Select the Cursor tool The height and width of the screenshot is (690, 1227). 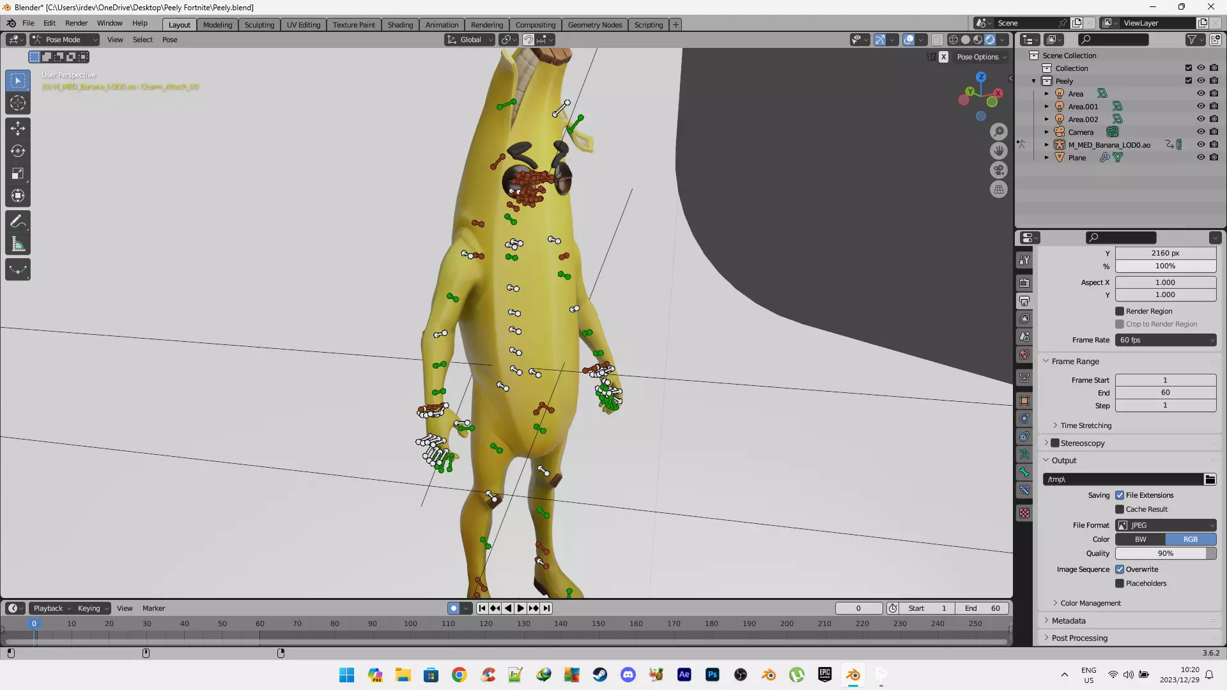(x=18, y=103)
